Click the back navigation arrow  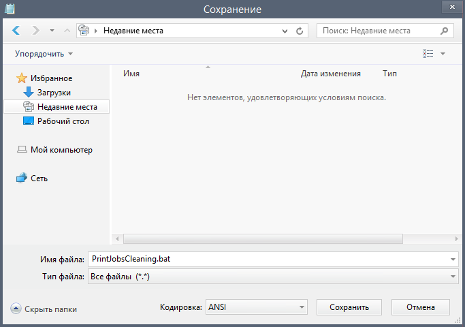16,30
